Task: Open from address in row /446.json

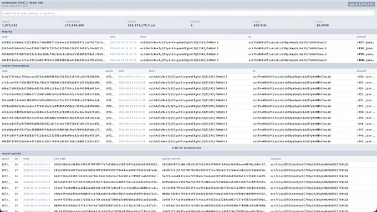Action: [x=188, y=136]
